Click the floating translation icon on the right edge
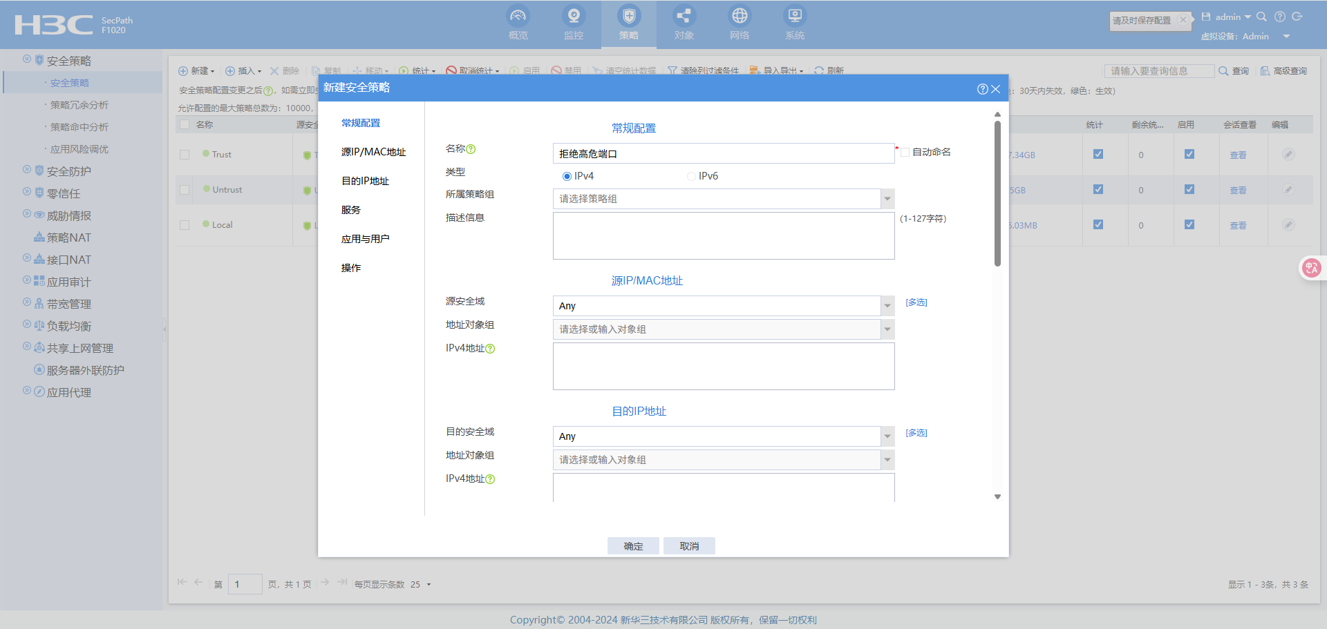1327x629 pixels. (x=1311, y=268)
